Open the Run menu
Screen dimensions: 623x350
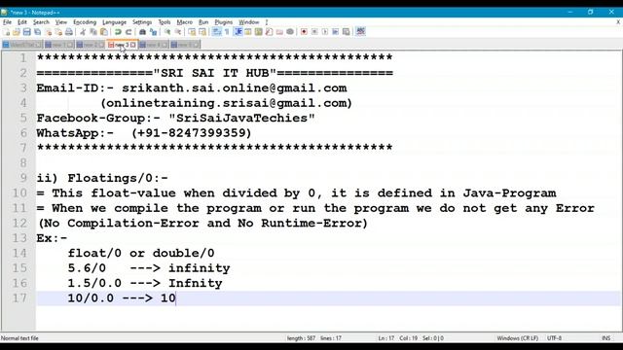tap(203, 22)
